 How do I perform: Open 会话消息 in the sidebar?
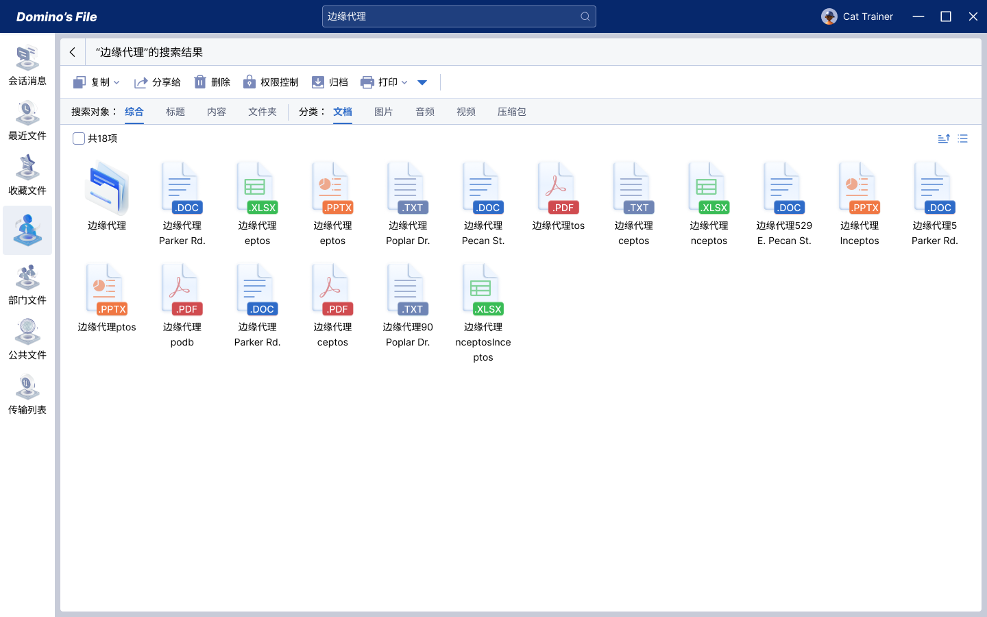point(27,66)
